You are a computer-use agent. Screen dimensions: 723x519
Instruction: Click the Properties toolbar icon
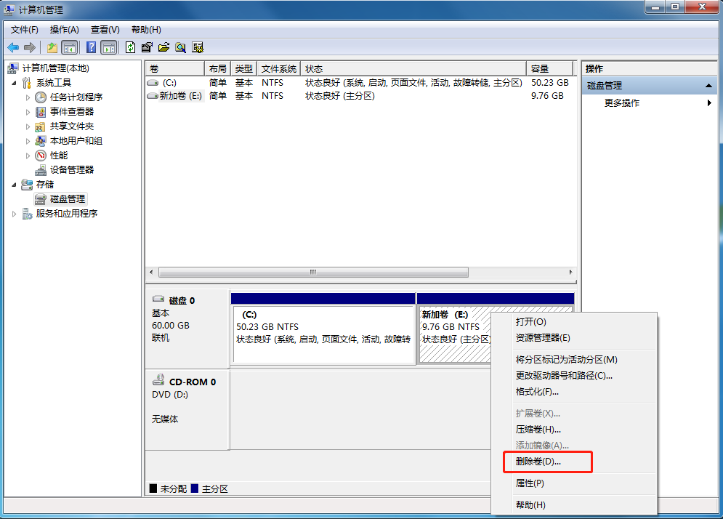tap(147, 47)
